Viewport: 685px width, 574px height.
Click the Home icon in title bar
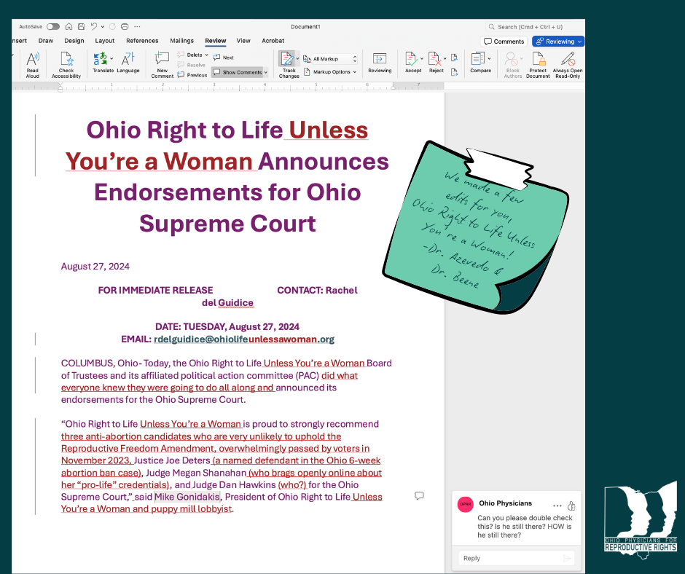(x=68, y=27)
